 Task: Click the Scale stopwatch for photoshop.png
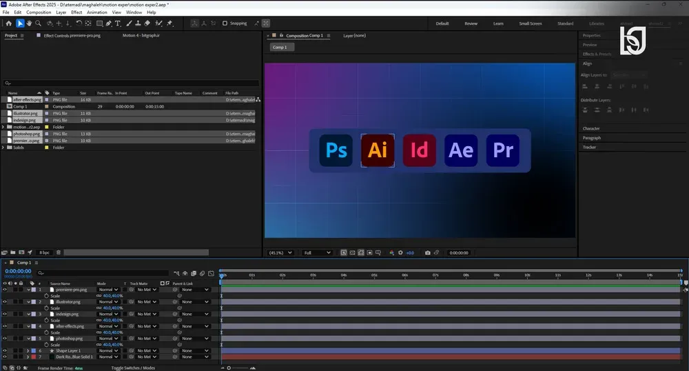pos(46,345)
